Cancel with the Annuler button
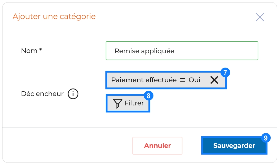 [x=157, y=146]
